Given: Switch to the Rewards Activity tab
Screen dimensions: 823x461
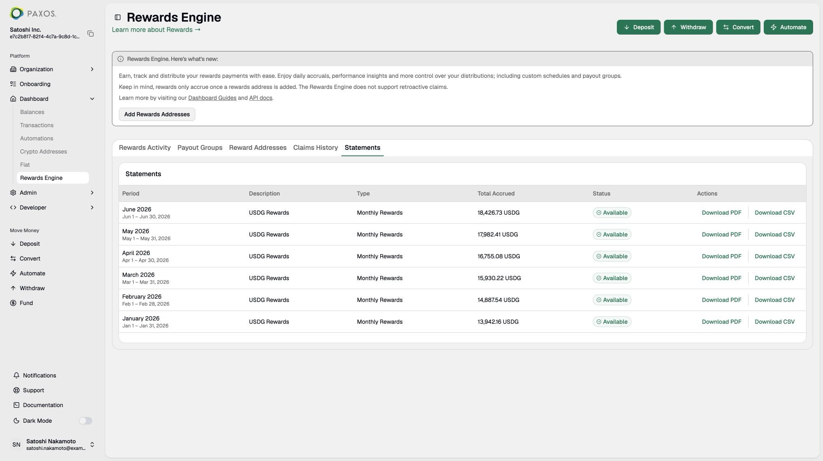Looking at the screenshot, I should click(145, 148).
